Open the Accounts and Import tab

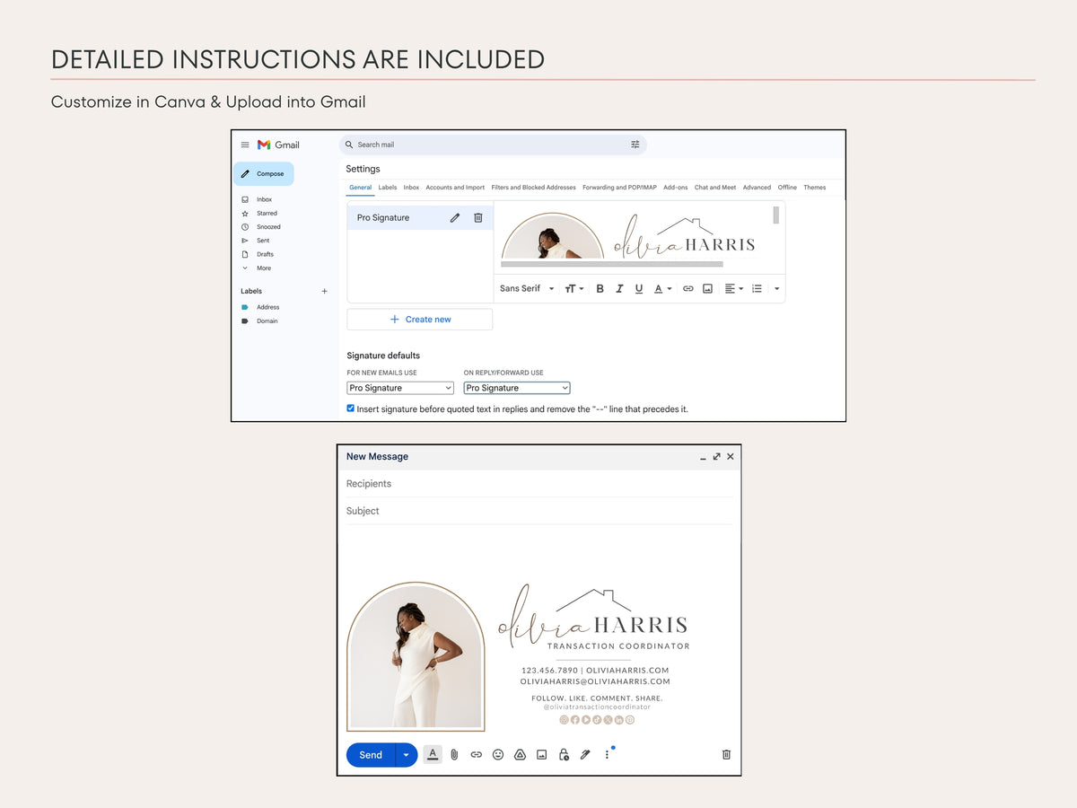tap(455, 188)
